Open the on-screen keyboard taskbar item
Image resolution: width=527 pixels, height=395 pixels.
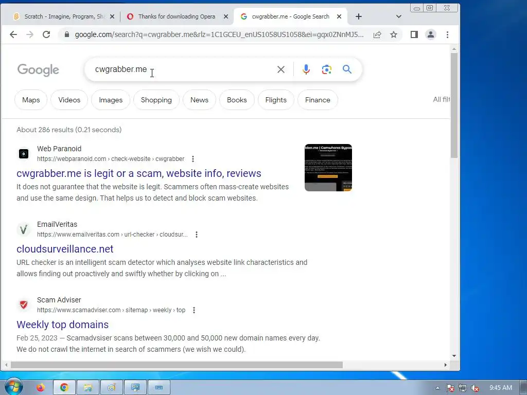[x=159, y=387]
